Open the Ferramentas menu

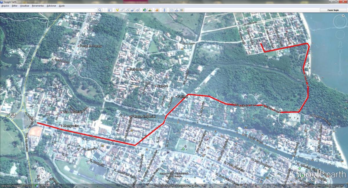38,6
